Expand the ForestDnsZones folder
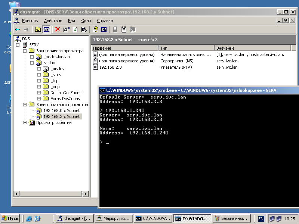The image size is (299, 224). [39, 99]
